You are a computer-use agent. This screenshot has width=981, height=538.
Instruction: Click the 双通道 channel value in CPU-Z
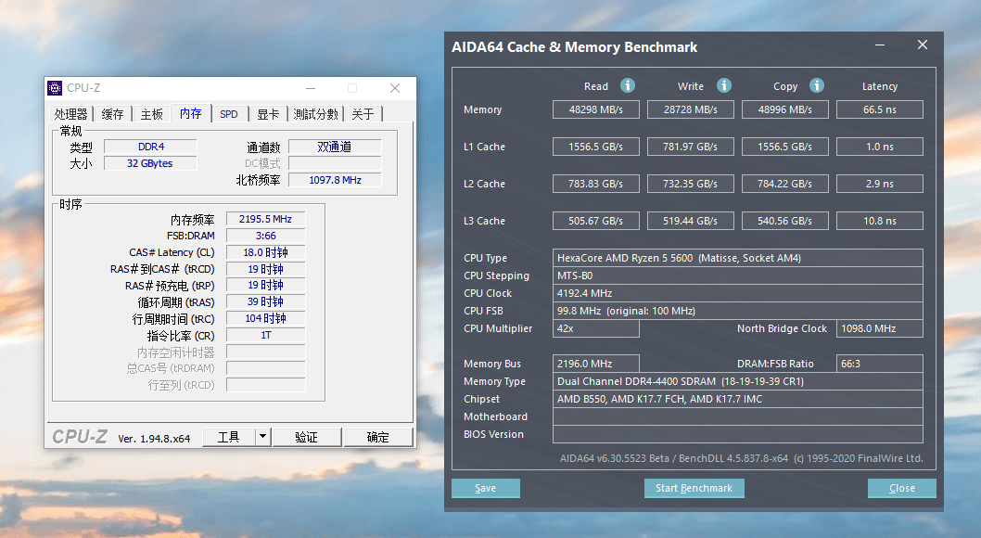(x=335, y=147)
